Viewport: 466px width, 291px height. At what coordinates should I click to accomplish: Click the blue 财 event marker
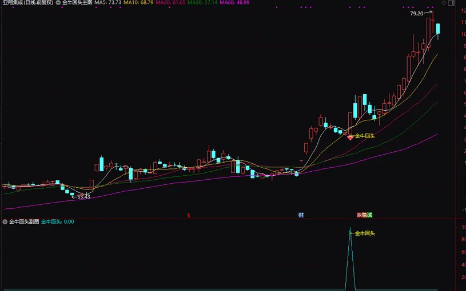[301, 215]
